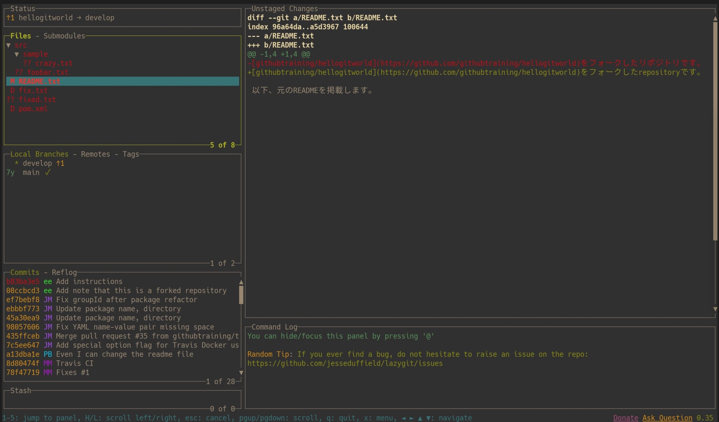
Task: Select the deleted pom.xml file
Action: (33, 109)
